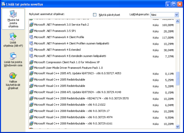This screenshot has height=133, width=184.
Task: Click icon of .NET Framework 4 Extended
Action: 31,50
